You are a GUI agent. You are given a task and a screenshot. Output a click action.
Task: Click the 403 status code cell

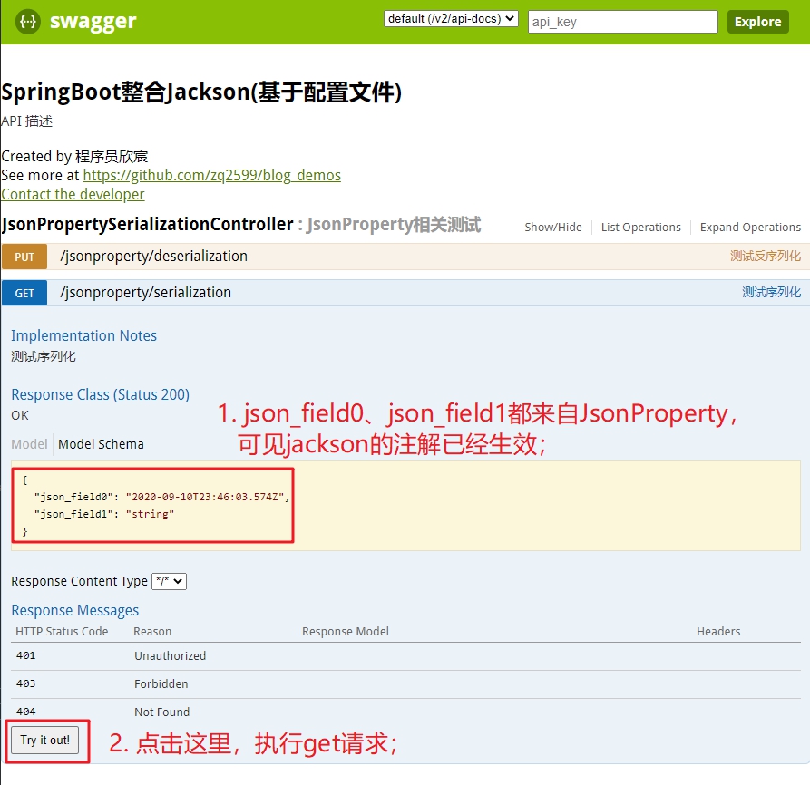[x=25, y=683]
